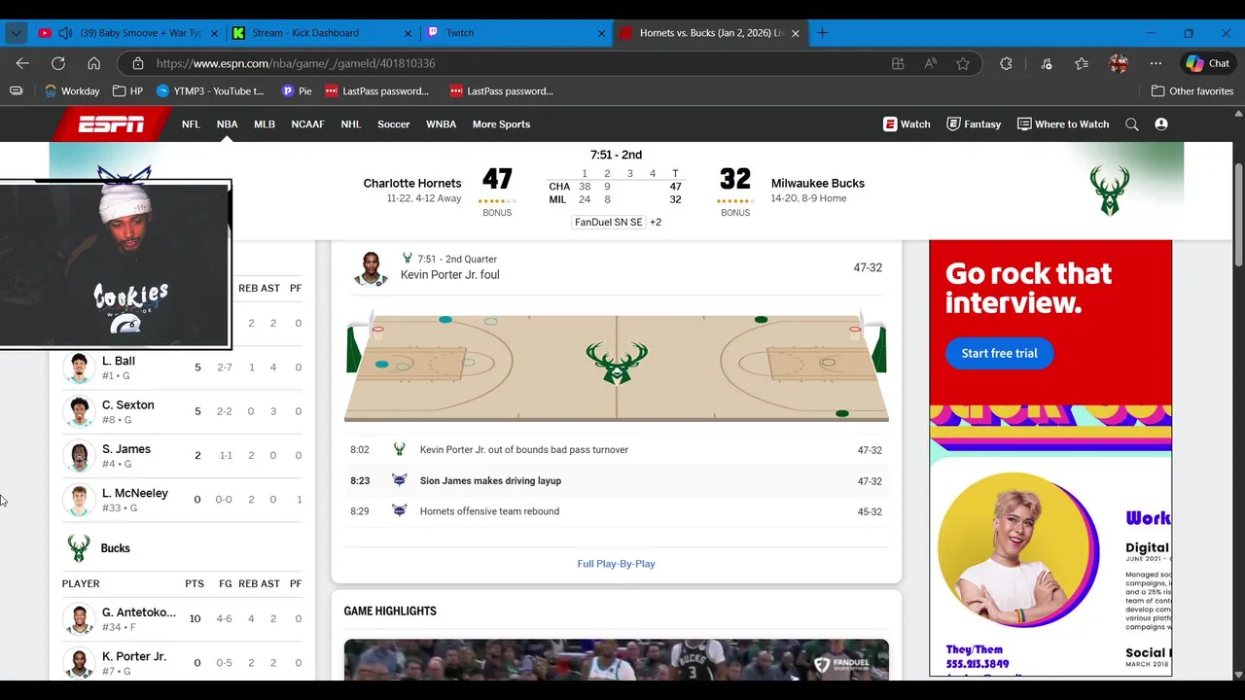Open browser extensions puzzle icon
Image resolution: width=1245 pixels, height=700 pixels.
coord(1006,63)
